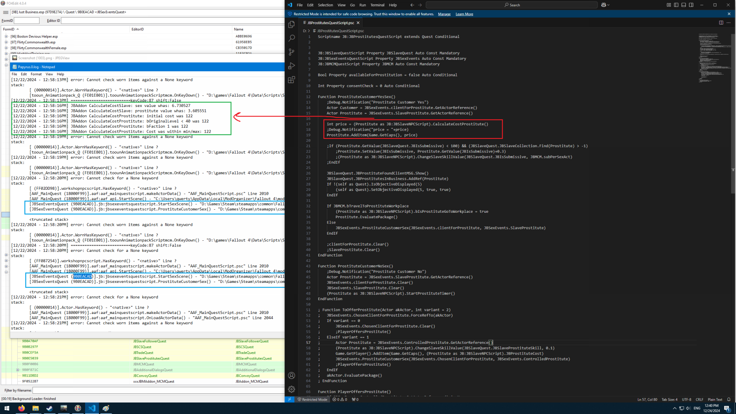
Task: Open the Run and Debug view
Action: (x=291, y=66)
